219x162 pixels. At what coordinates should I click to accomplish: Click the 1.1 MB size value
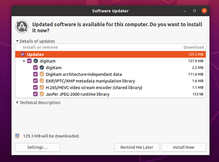tap(198, 88)
